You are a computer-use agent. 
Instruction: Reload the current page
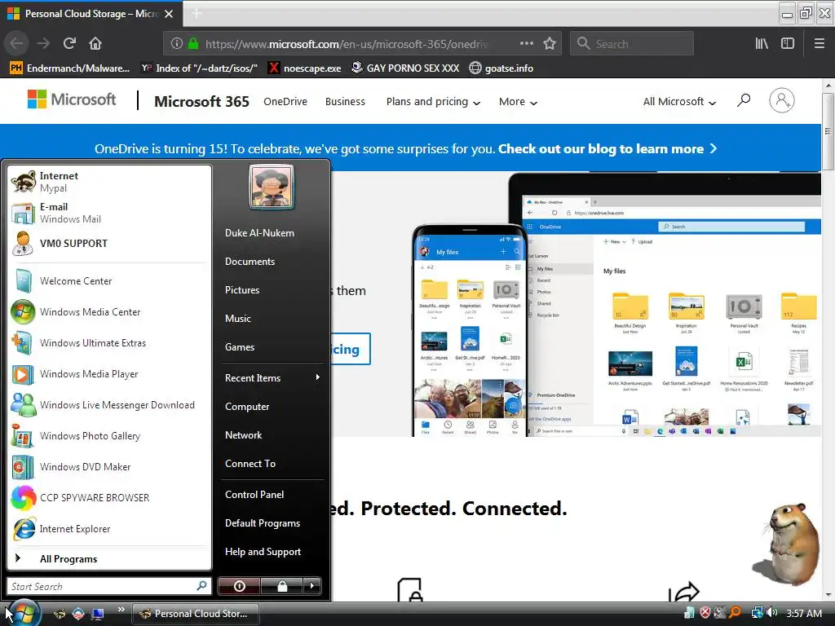point(69,44)
